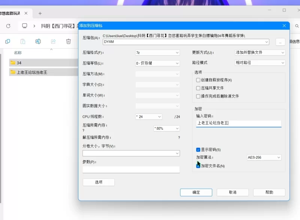The width and height of the screenshot is (300, 220).
Task: Open the 更新方式 dropdown
Action: 260,53
